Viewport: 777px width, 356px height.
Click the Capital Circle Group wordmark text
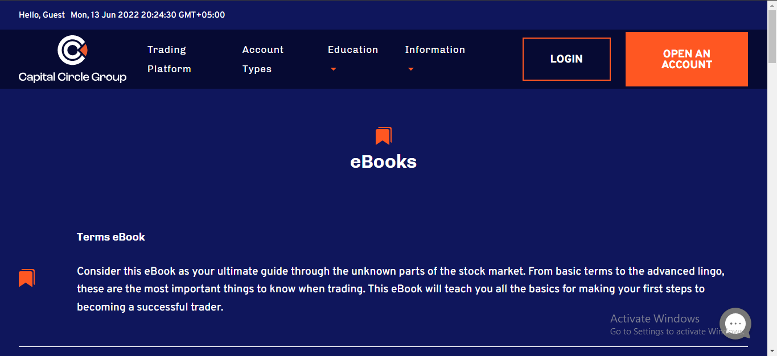click(72, 77)
